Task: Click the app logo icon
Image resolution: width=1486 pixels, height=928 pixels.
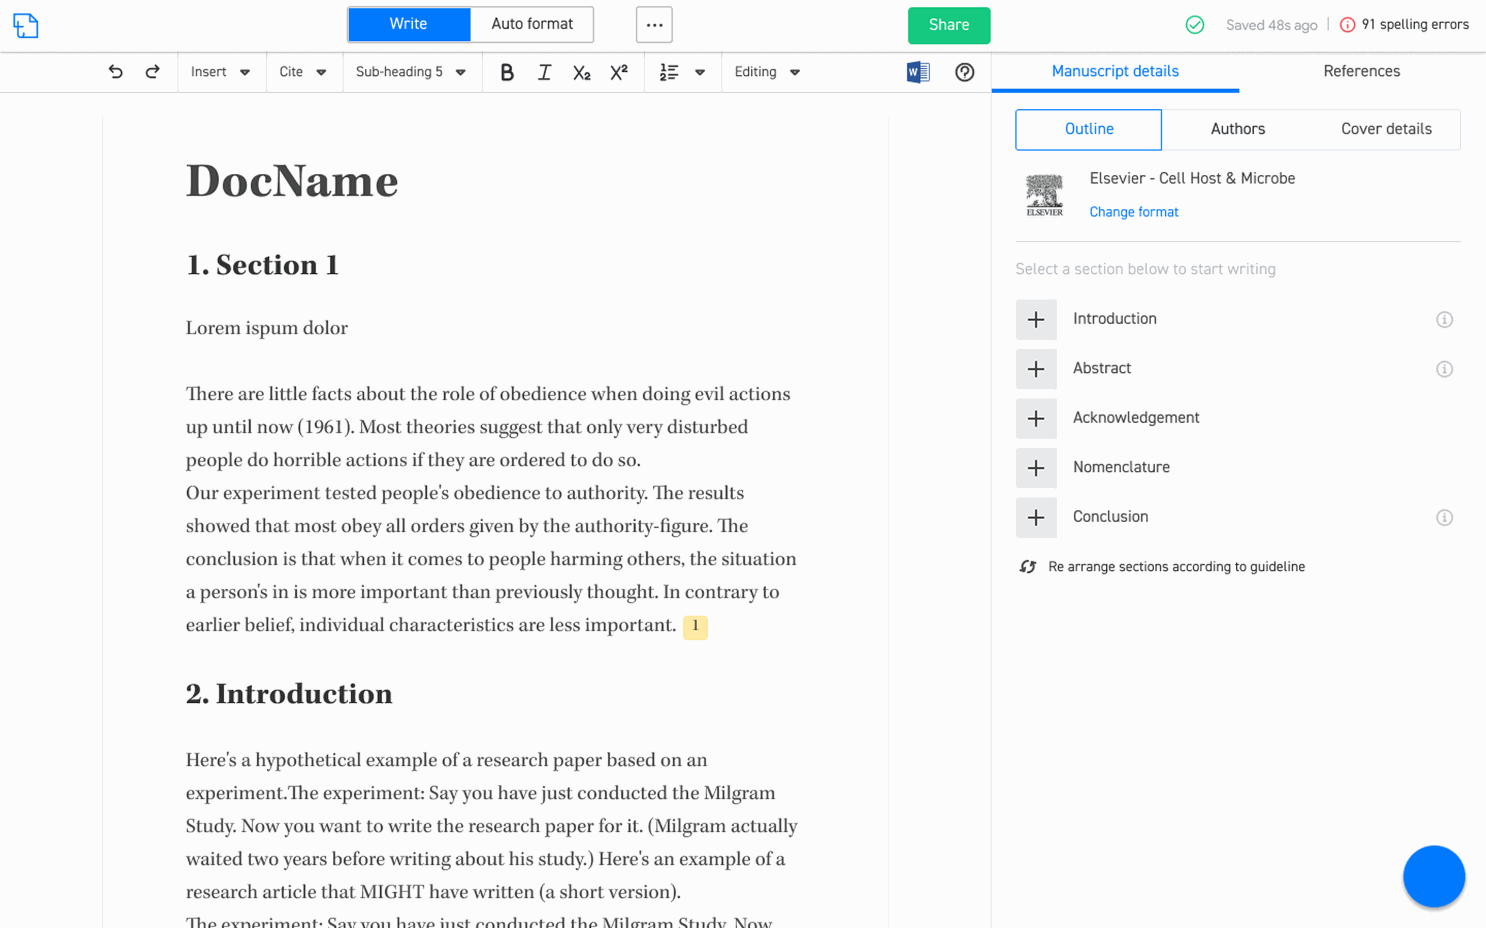Action: pos(26,26)
